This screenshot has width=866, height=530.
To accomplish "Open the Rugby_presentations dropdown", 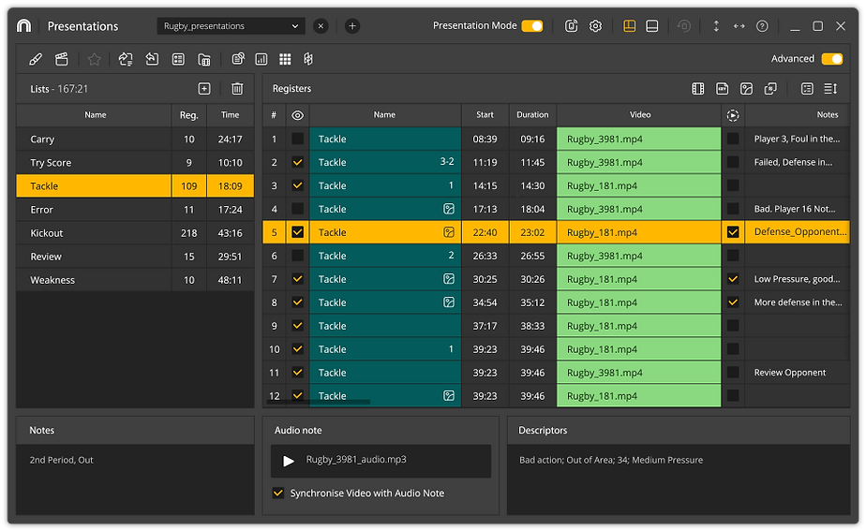I will pyautogui.click(x=231, y=26).
